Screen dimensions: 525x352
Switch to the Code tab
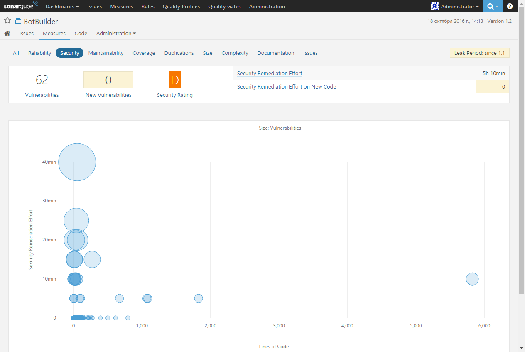pos(81,33)
